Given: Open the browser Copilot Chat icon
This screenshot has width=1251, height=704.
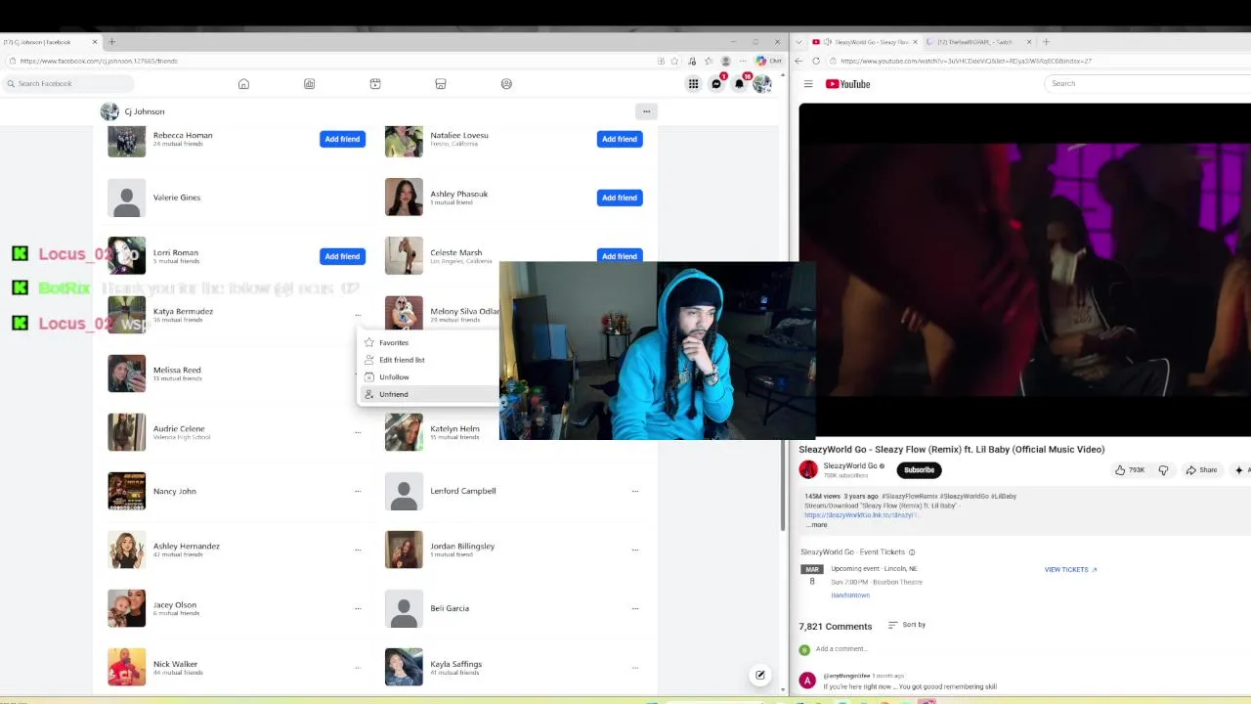Looking at the screenshot, I should [x=767, y=61].
